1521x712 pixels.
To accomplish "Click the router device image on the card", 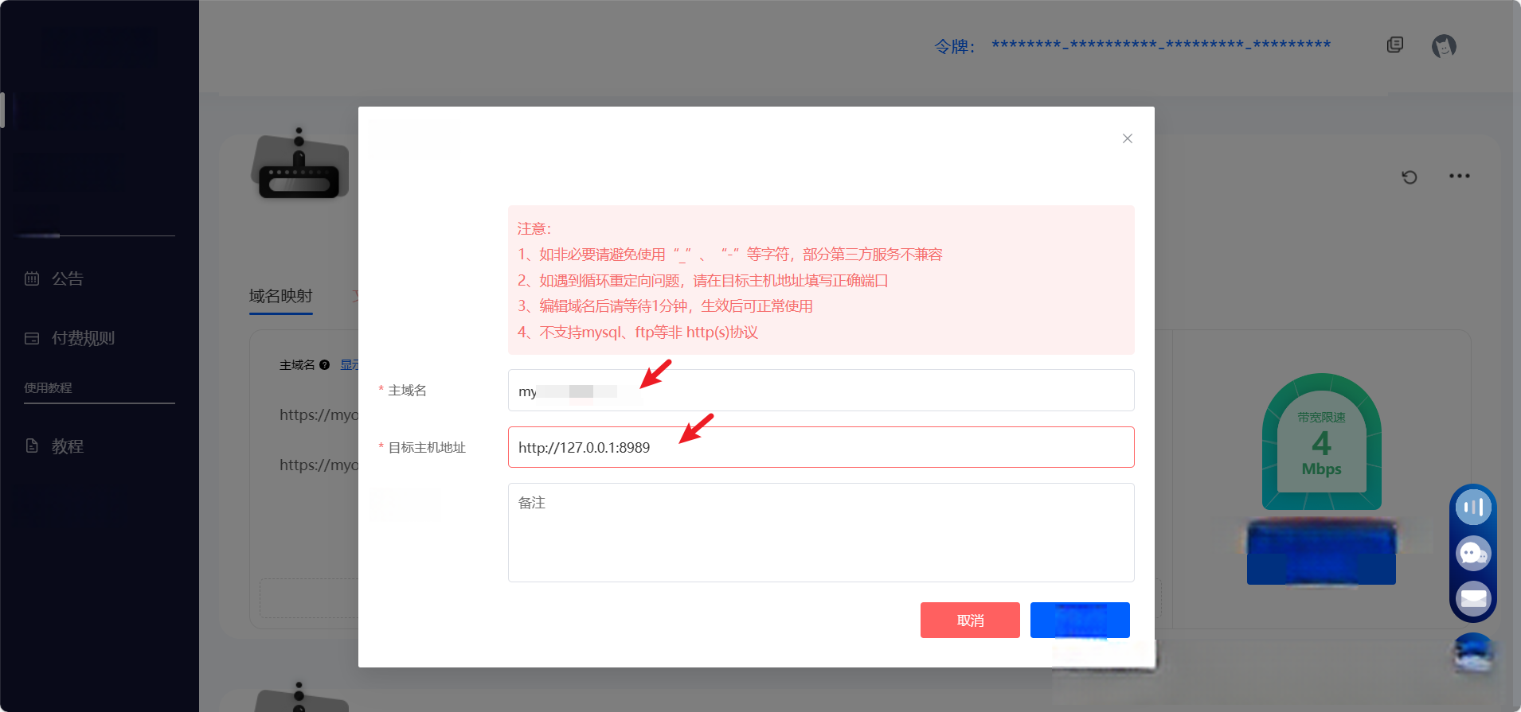I will point(300,163).
